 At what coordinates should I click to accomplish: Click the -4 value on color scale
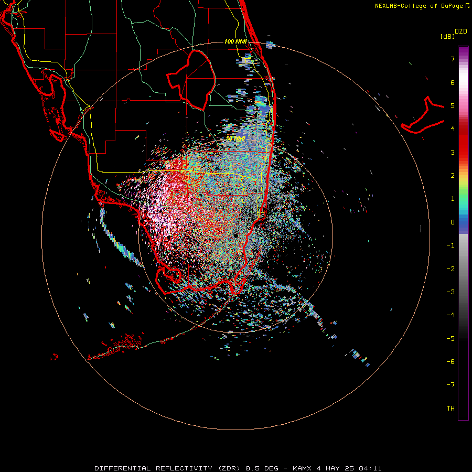tap(450, 315)
